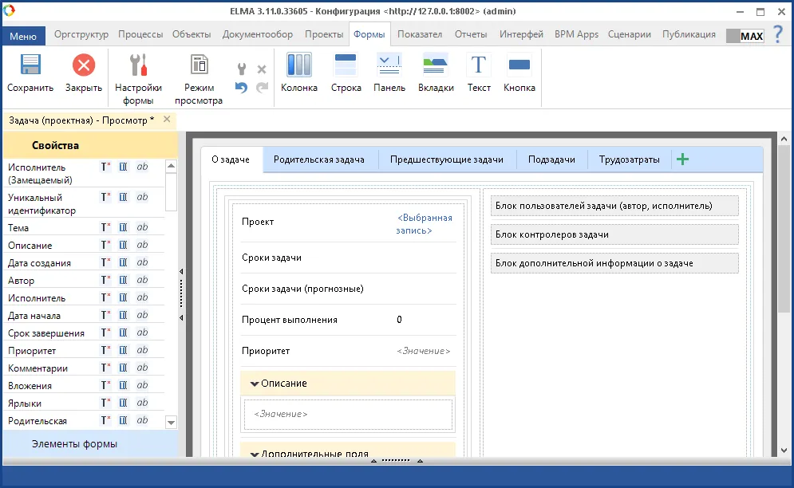Toggle the MAX switch in the ribbon
The height and width of the screenshot is (488, 794).
point(745,36)
